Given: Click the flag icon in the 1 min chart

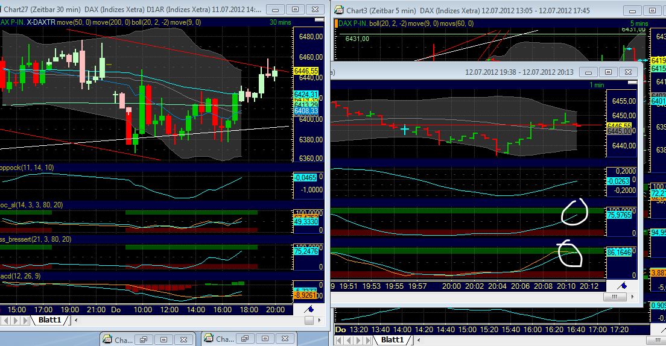Looking at the screenshot, I should 622,285.
